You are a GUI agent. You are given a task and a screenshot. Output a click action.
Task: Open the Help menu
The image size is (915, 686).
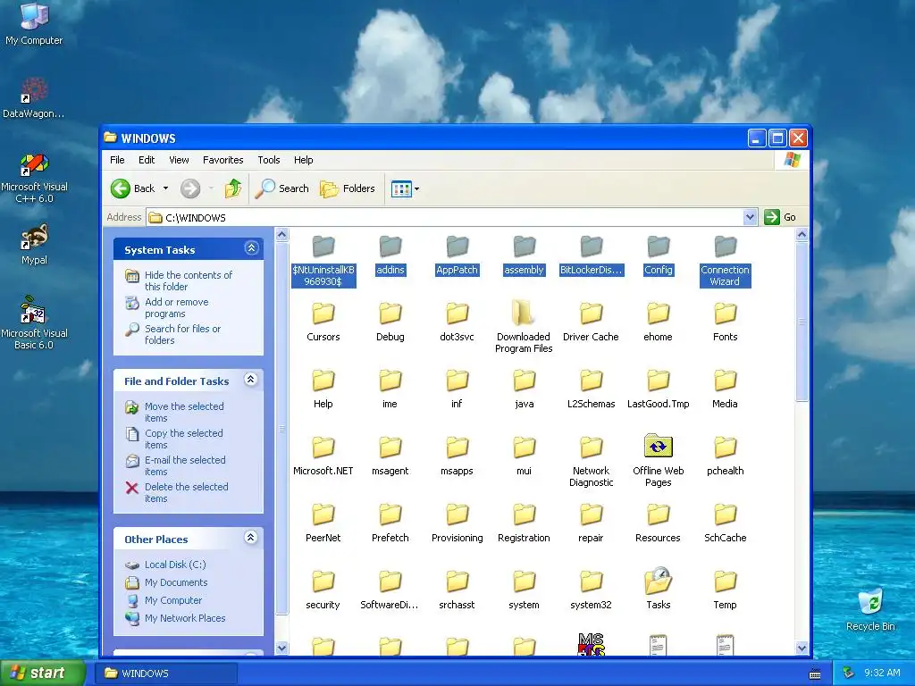[304, 160]
